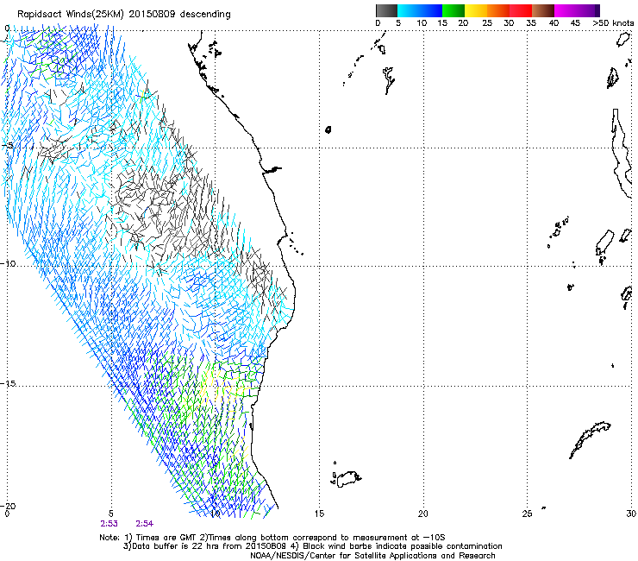Click the cyan-to-blue 5–15 knots legend gradient
Screen dimensions: 638x561
coord(420,10)
